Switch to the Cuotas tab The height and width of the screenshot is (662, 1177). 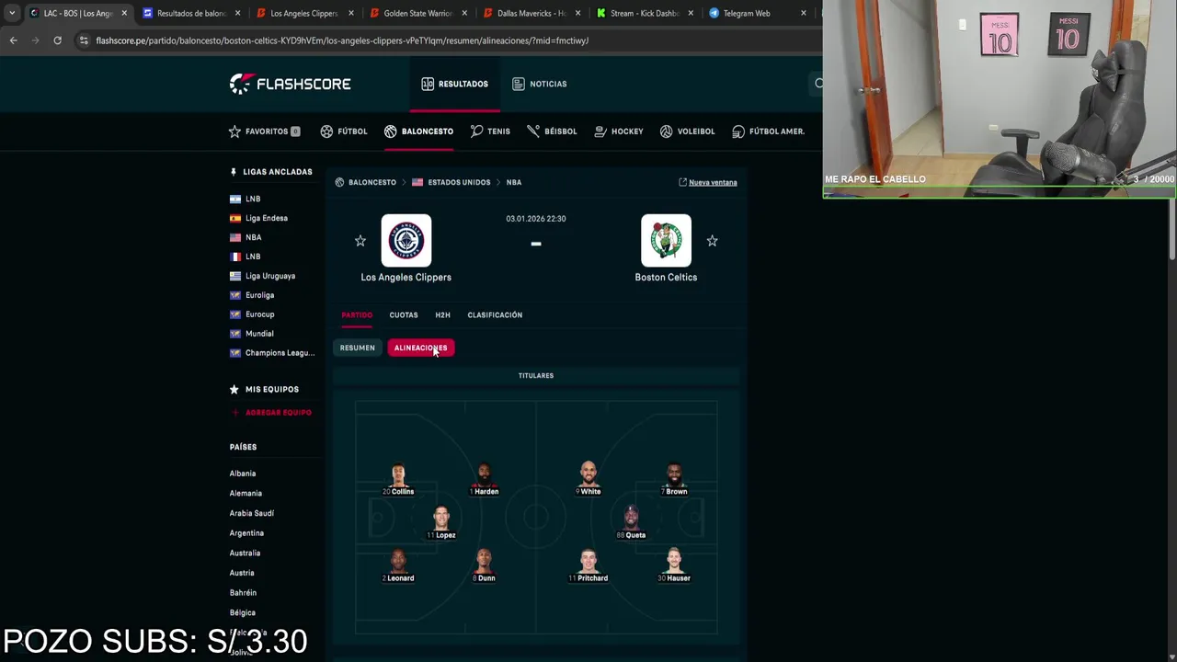coord(404,315)
